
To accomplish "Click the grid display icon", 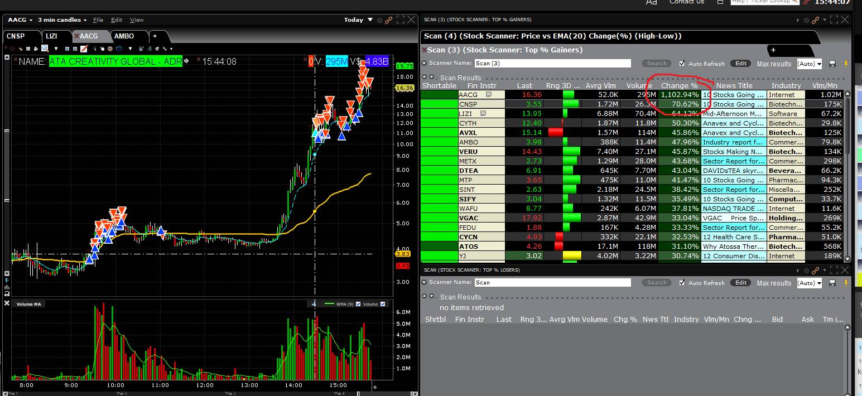I will pyautogui.click(x=27, y=49).
